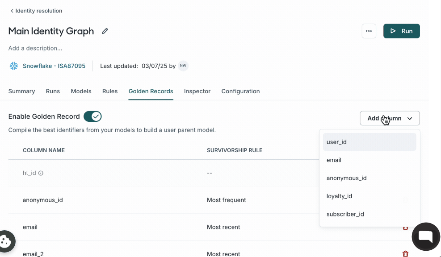Open cookie preferences icon
441x257 pixels.
pyautogui.click(x=6, y=241)
